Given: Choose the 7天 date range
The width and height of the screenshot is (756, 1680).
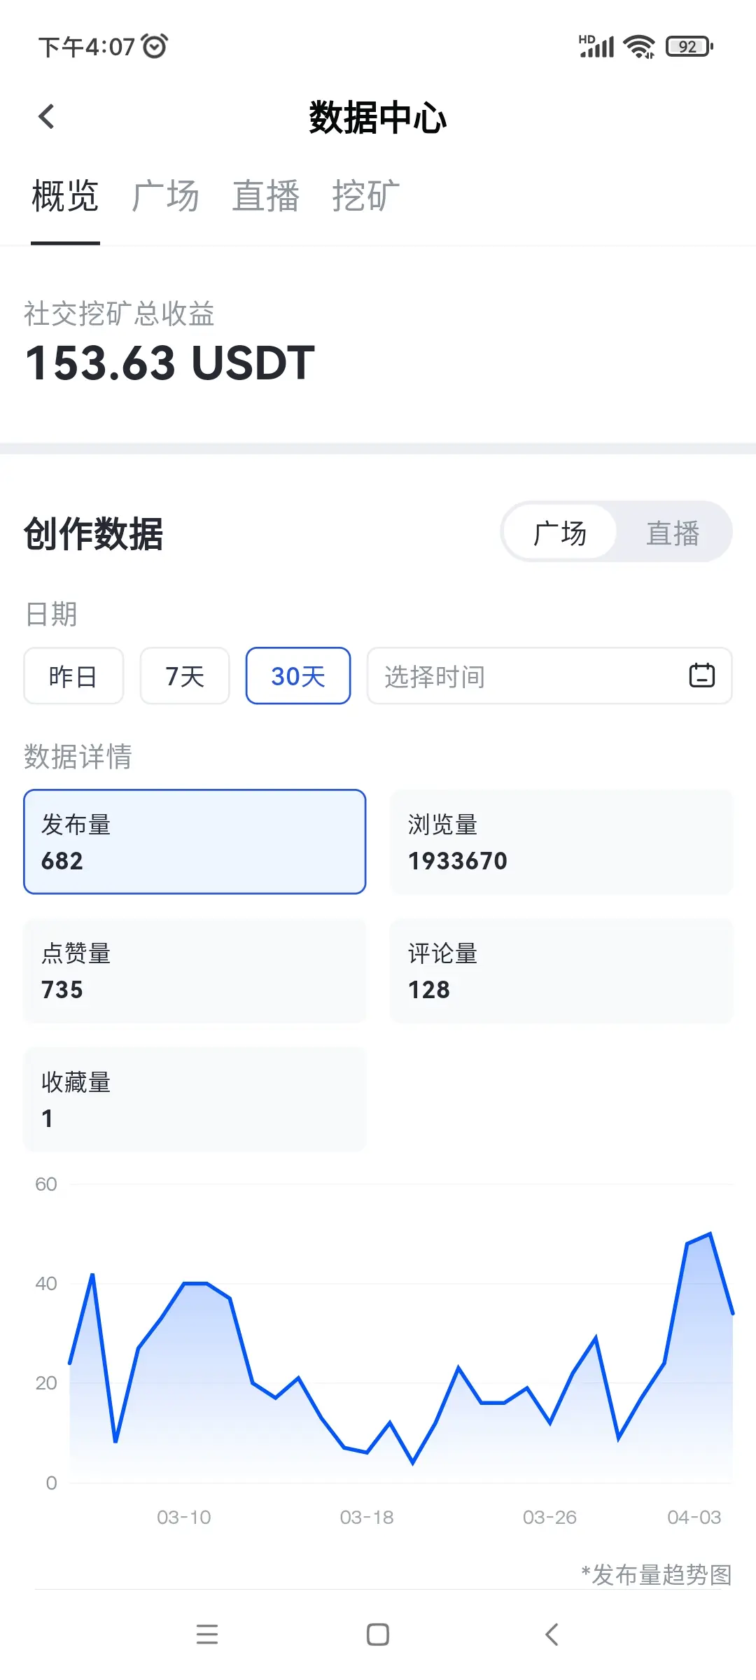Looking at the screenshot, I should [185, 676].
